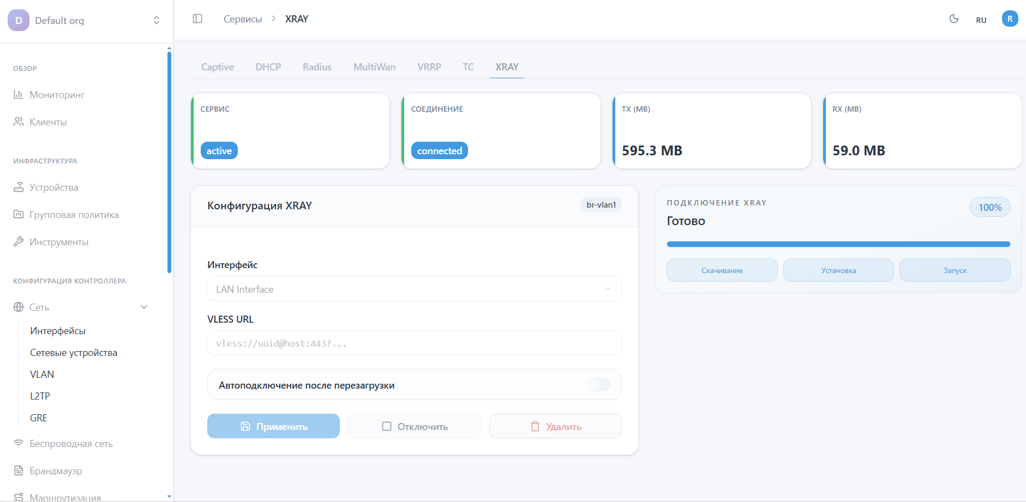Expand the Интерфейс LAN Interface dropdown
Viewport: 1026px width, 502px height.
click(414, 289)
